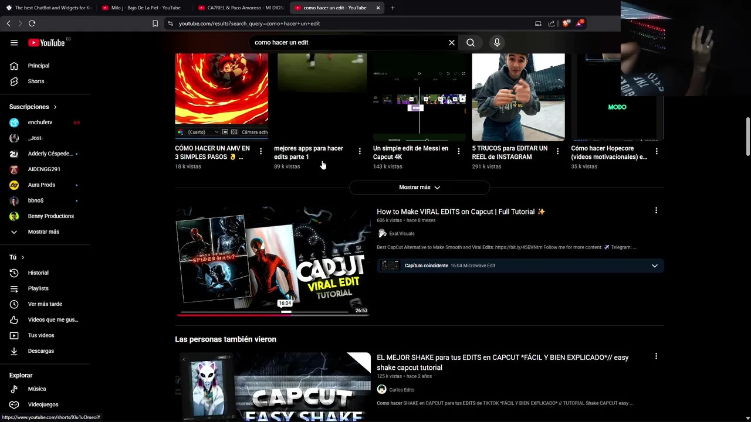Open 'Un simple edit de Messi en Capcut 4K' title
751x422 pixels.
[411, 152]
